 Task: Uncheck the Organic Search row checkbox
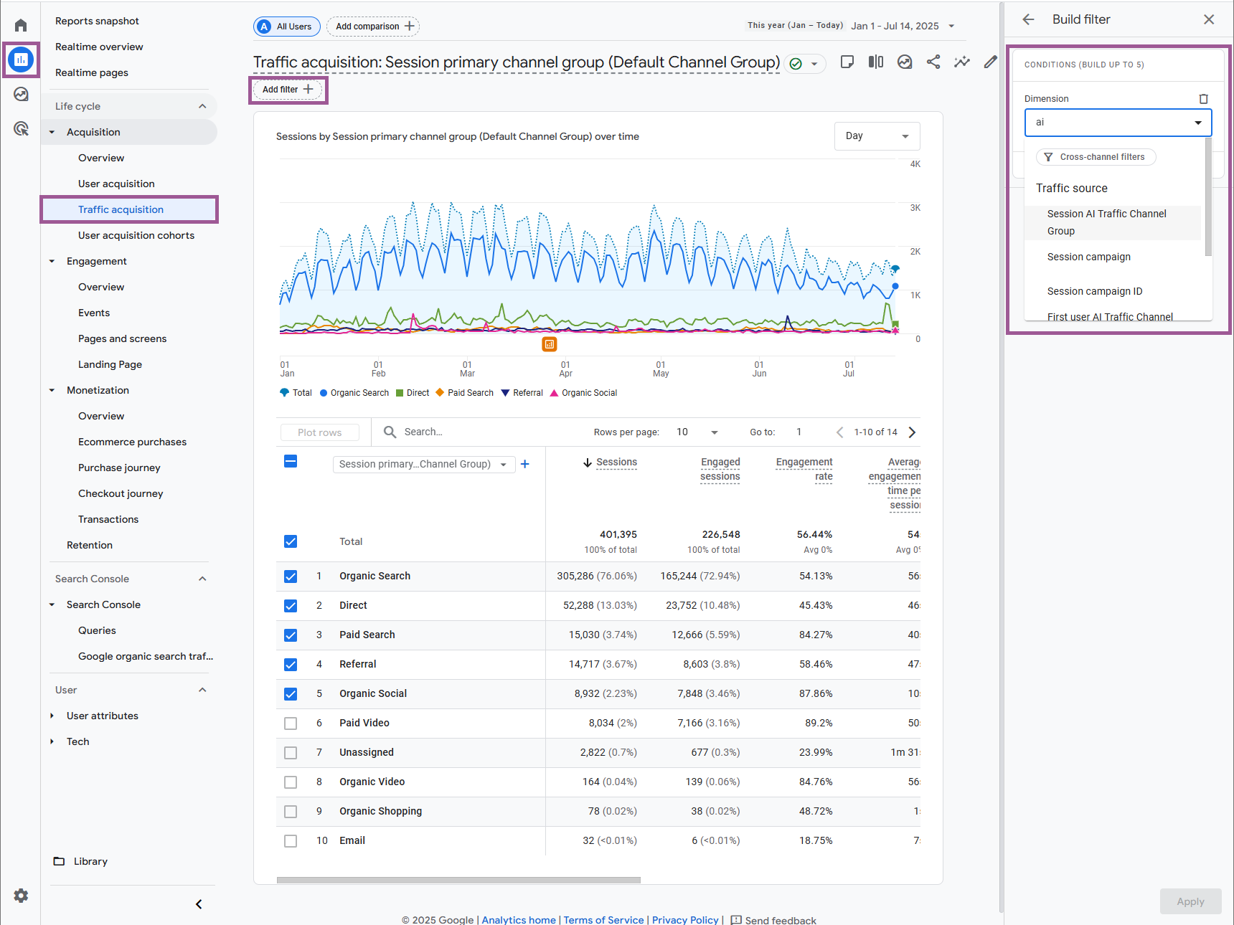pyautogui.click(x=291, y=576)
